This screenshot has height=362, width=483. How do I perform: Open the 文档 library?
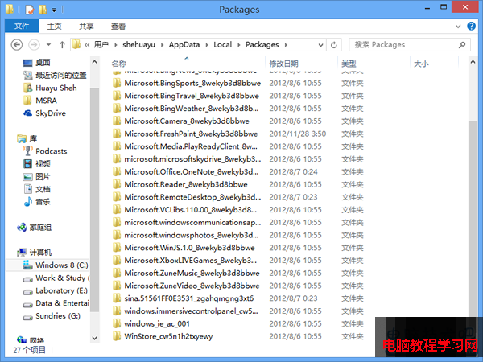click(37, 189)
